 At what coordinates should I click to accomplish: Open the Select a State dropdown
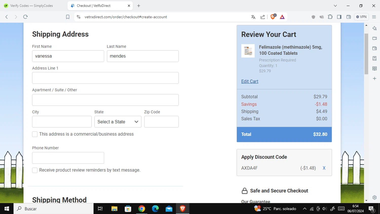118,122
